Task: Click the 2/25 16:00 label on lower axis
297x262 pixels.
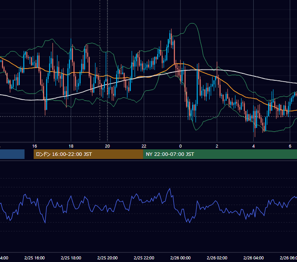Action: coord(35,258)
